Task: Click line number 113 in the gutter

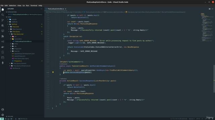Action: coord(48,72)
